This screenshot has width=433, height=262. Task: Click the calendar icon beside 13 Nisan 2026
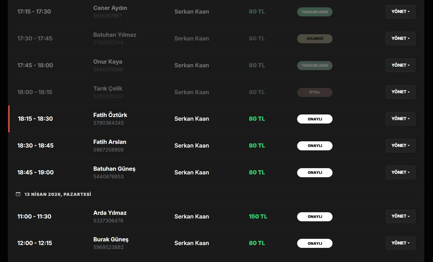click(x=18, y=194)
